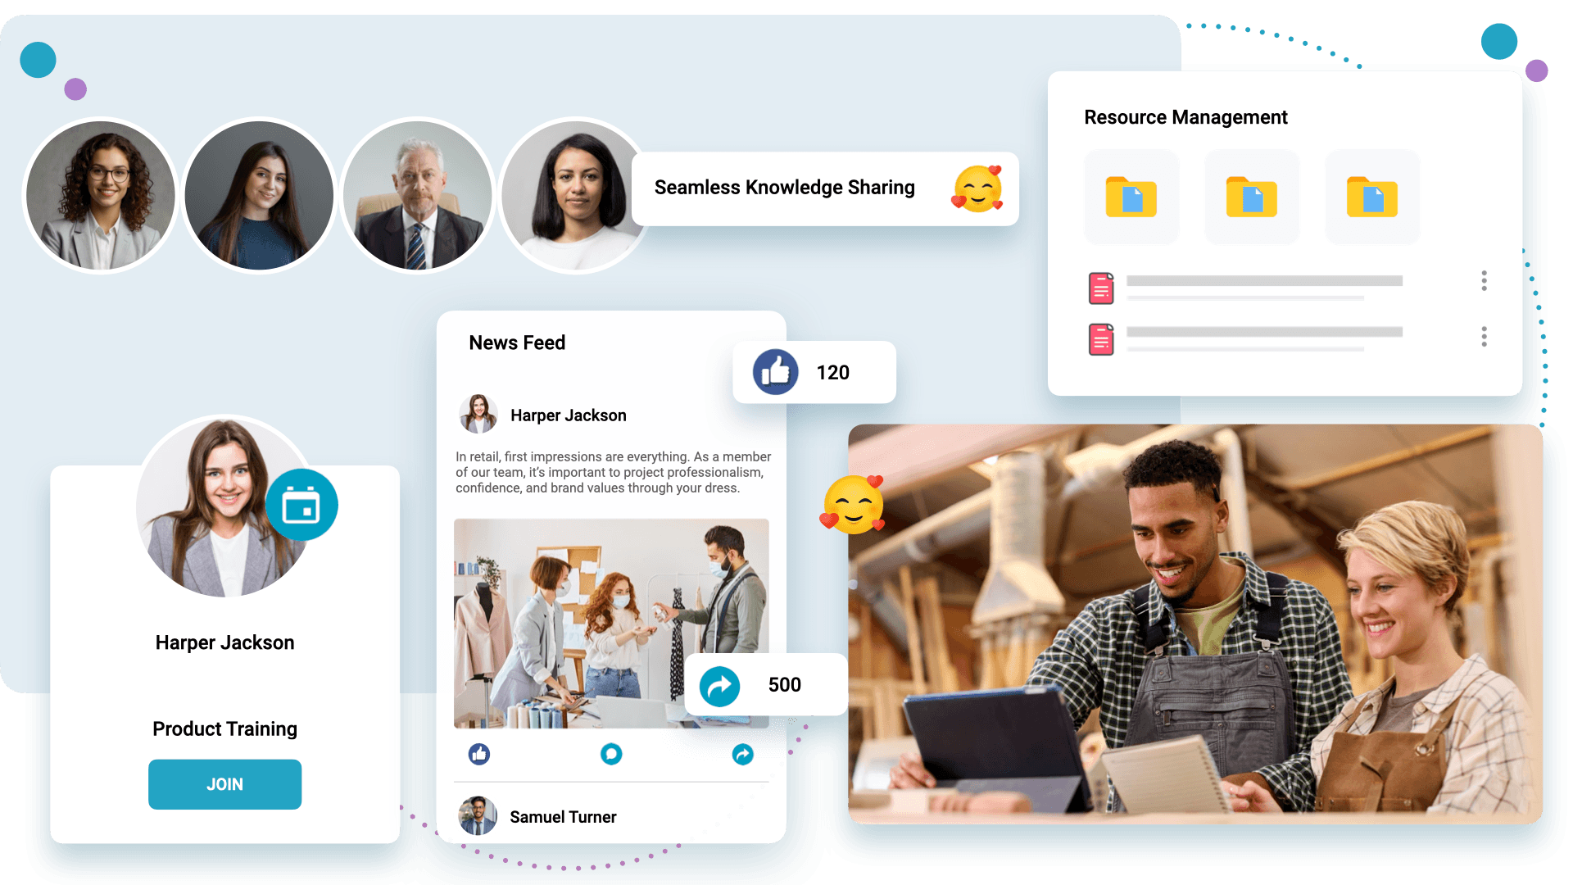Click the comment bubble icon on post
This screenshot has height=885, width=1573.
(x=611, y=754)
